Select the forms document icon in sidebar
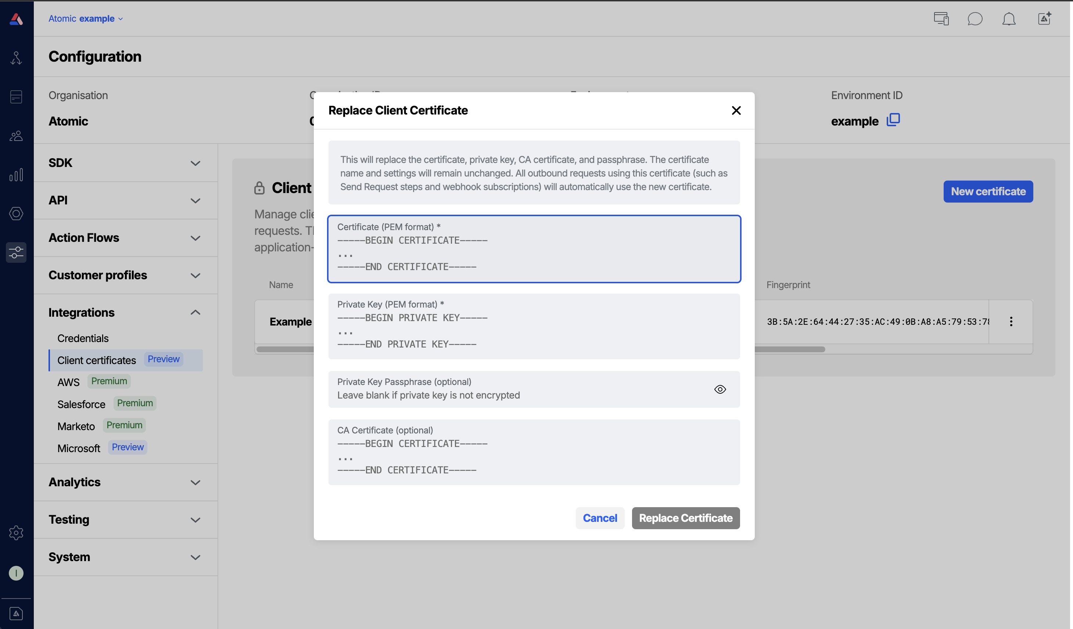Image resolution: width=1073 pixels, height=629 pixels. coord(16,97)
